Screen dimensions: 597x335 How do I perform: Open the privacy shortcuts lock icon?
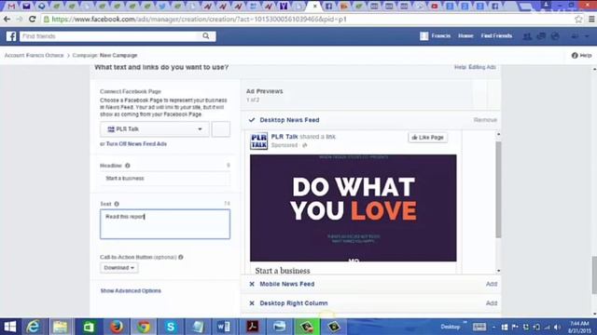coord(575,36)
